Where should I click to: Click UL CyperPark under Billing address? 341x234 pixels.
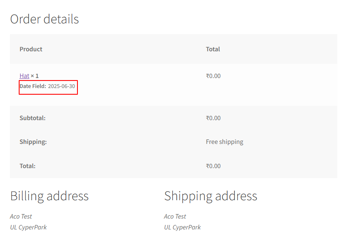pos(28,227)
